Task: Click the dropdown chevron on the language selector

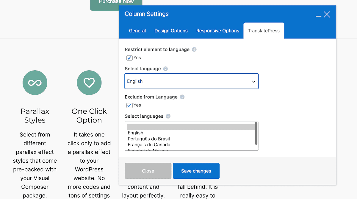Action: point(253,81)
